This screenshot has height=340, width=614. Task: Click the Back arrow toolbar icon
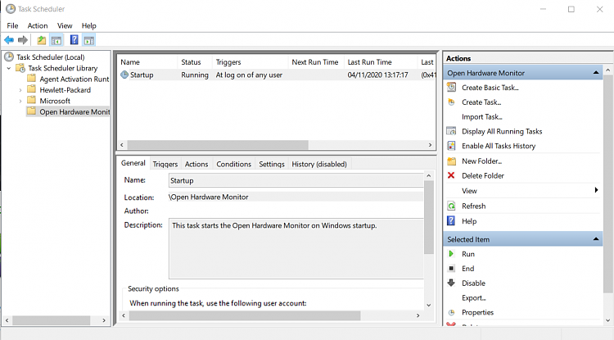9,40
